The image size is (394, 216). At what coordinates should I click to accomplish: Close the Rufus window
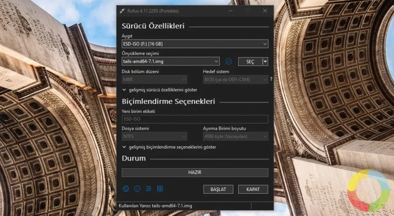(x=265, y=10)
